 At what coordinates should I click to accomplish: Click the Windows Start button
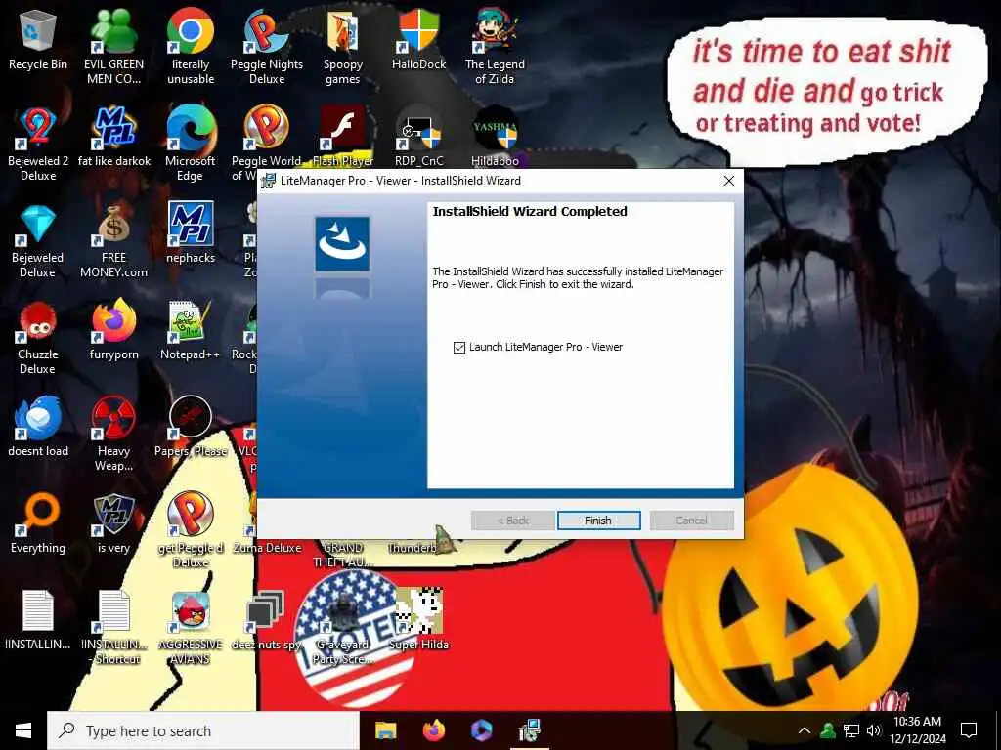pyautogui.click(x=23, y=730)
